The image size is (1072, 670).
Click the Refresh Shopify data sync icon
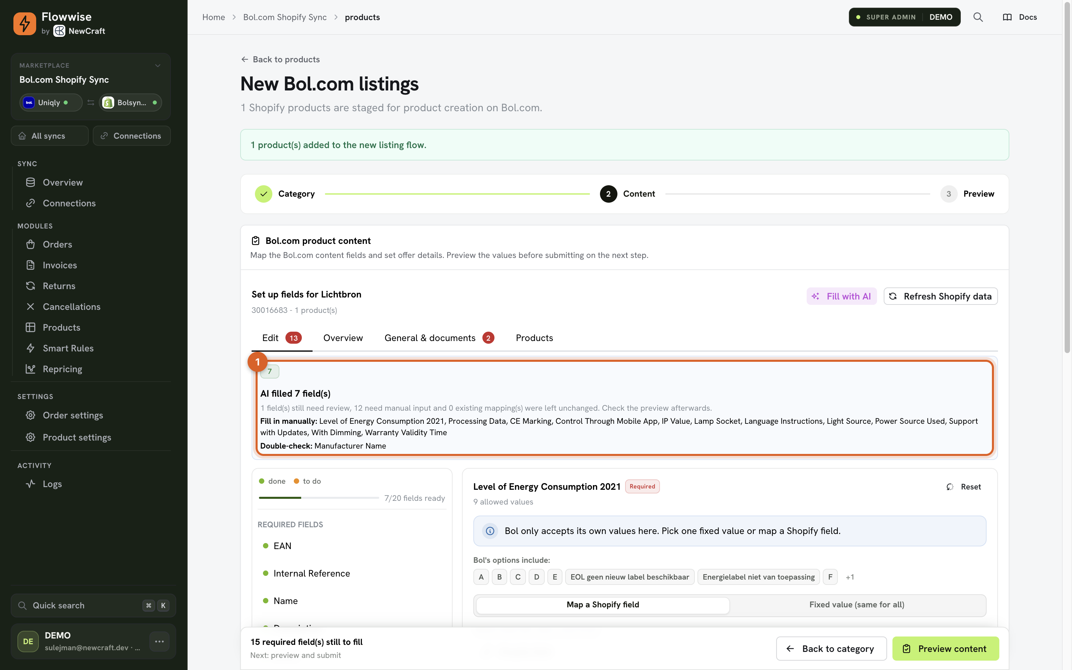892,296
